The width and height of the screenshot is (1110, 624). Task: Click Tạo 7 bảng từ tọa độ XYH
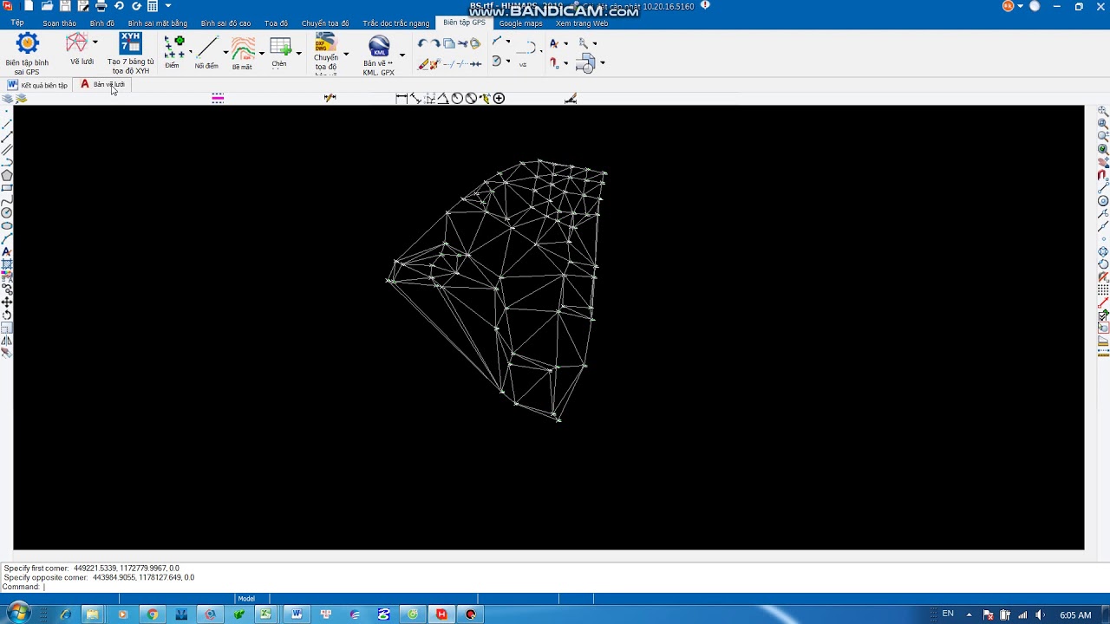130,54
